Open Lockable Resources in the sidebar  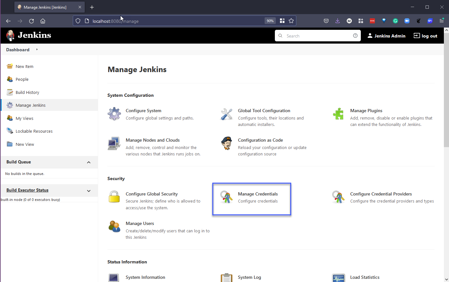pyautogui.click(x=34, y=131)
